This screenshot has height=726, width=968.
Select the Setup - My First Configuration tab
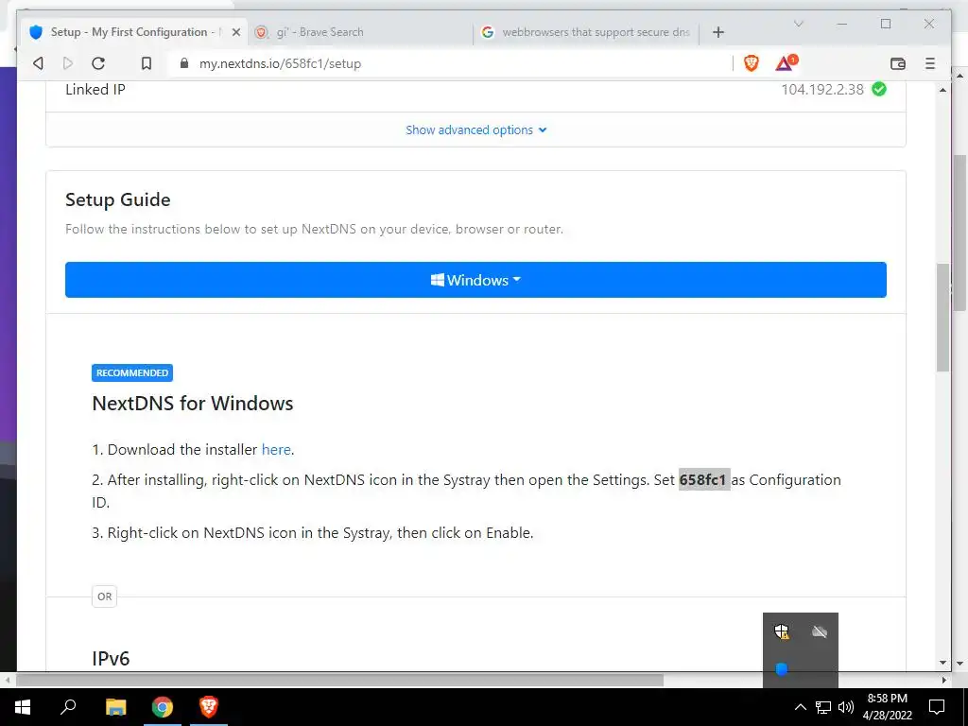point(134,32)
